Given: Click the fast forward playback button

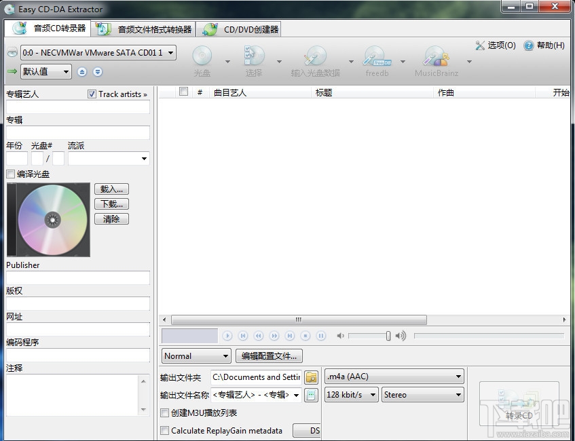Looking at the screenshot, I should coord(274,335).
